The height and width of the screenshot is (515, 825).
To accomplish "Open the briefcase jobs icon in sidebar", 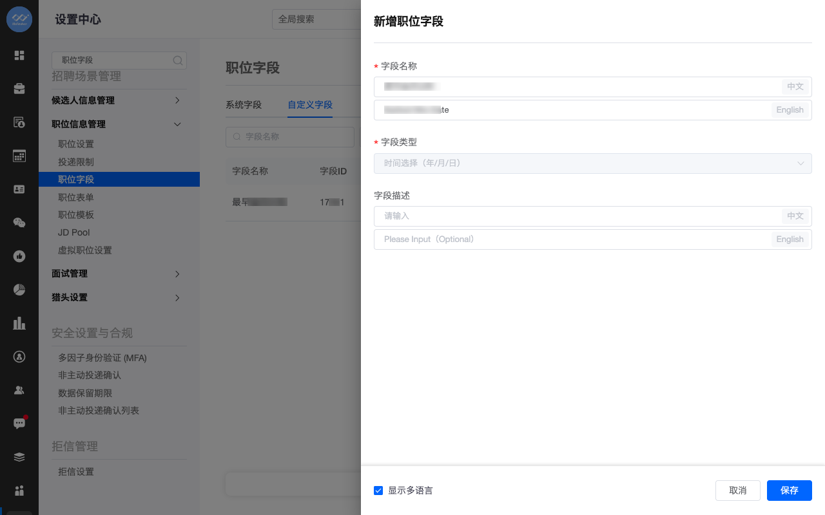I will click(x=19, y=89).
